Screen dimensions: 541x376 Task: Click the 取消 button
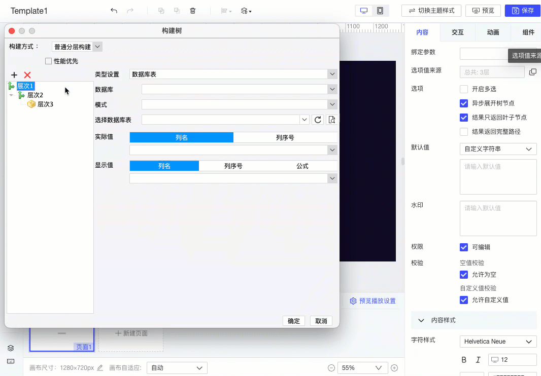[321, 321]
